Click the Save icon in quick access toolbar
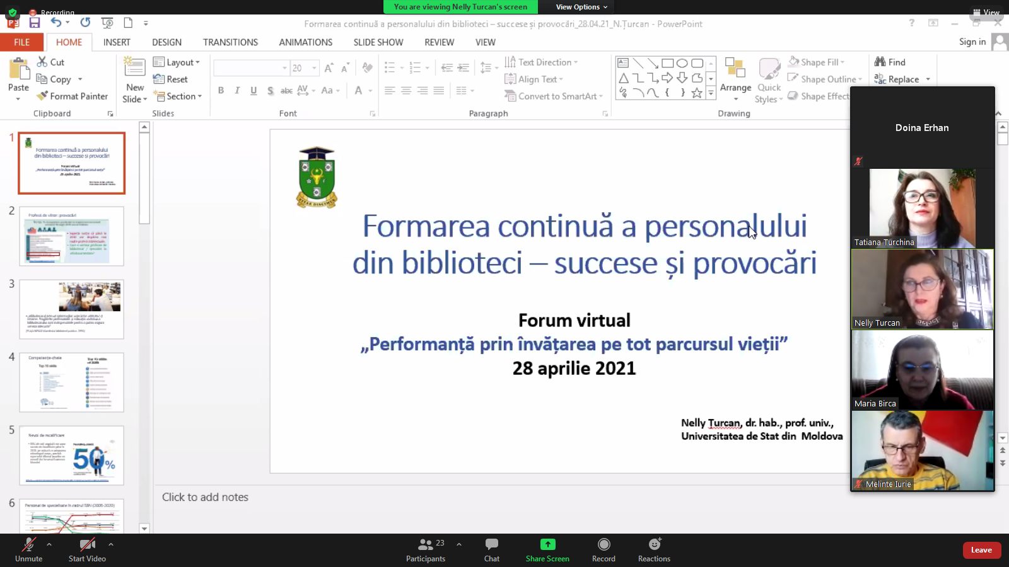Image resolution: width=1009 pixels, height=567 pixels. [35, 23]
